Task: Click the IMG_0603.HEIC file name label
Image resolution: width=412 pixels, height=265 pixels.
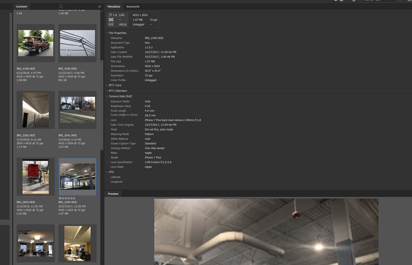Action: [26, 202]
